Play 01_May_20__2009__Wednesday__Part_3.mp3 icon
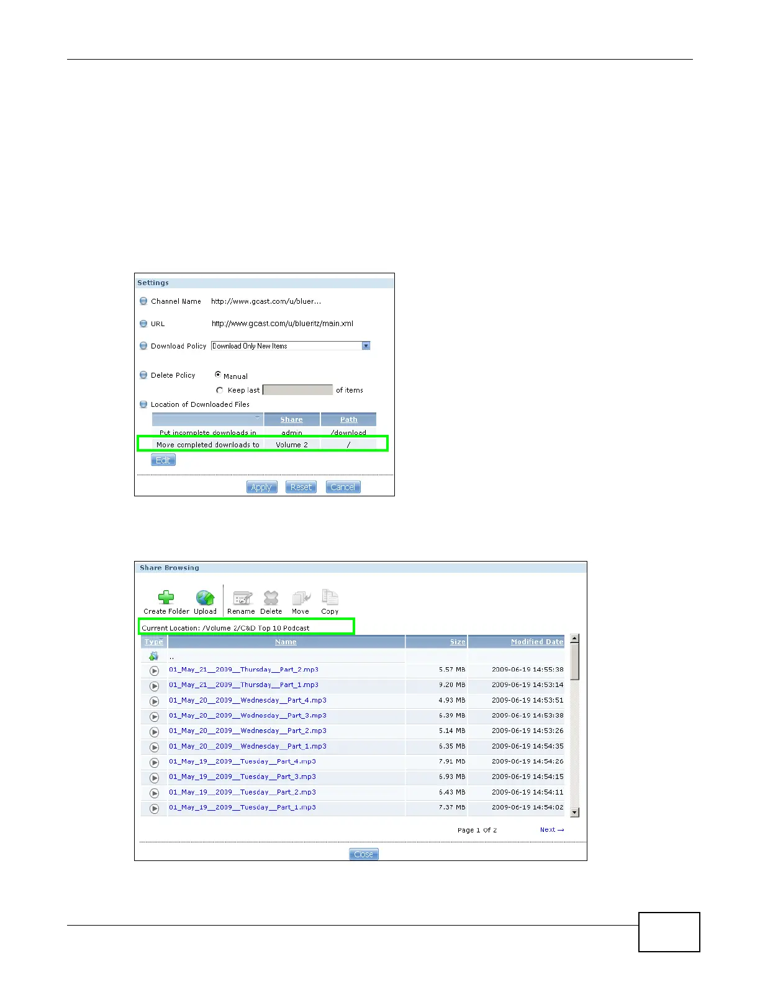This screenshot has height=984, width=760. pyautogui.click(x=154, y=717)
